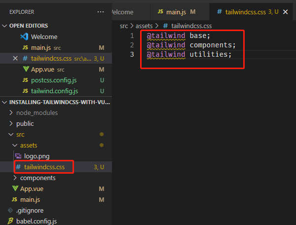Viewport: 296px width, 225px height.
Task: Click git icon of .gitignore file
Action: coord(10,210)
